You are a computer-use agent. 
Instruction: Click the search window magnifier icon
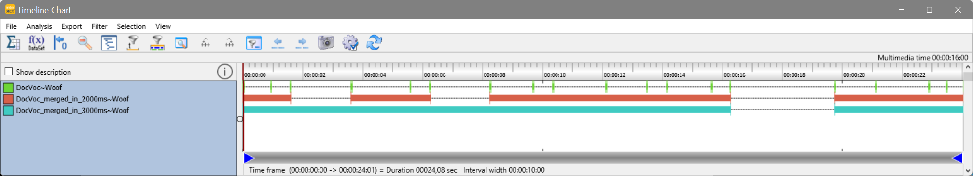click(x=181, y=43)
